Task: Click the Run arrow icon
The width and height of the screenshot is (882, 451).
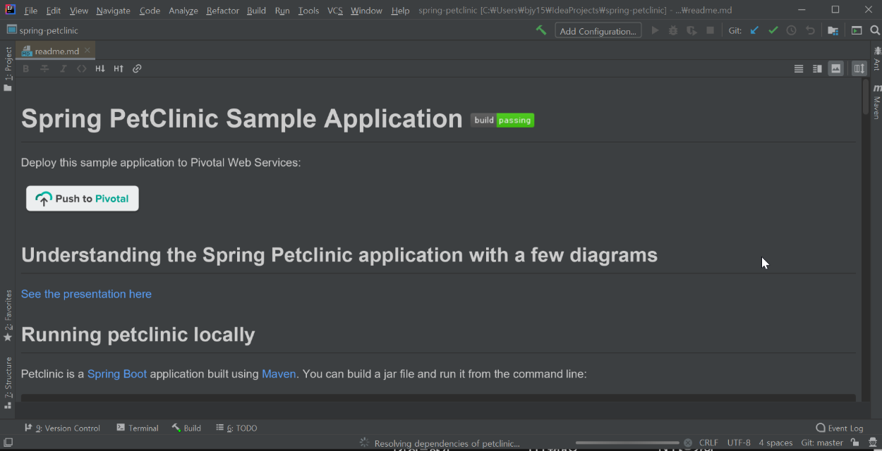Action: tap(655, 30)
